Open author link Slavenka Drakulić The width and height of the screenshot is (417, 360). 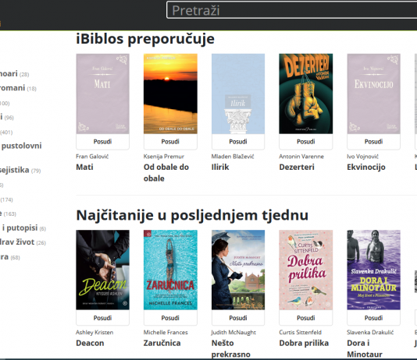(370, 333)
